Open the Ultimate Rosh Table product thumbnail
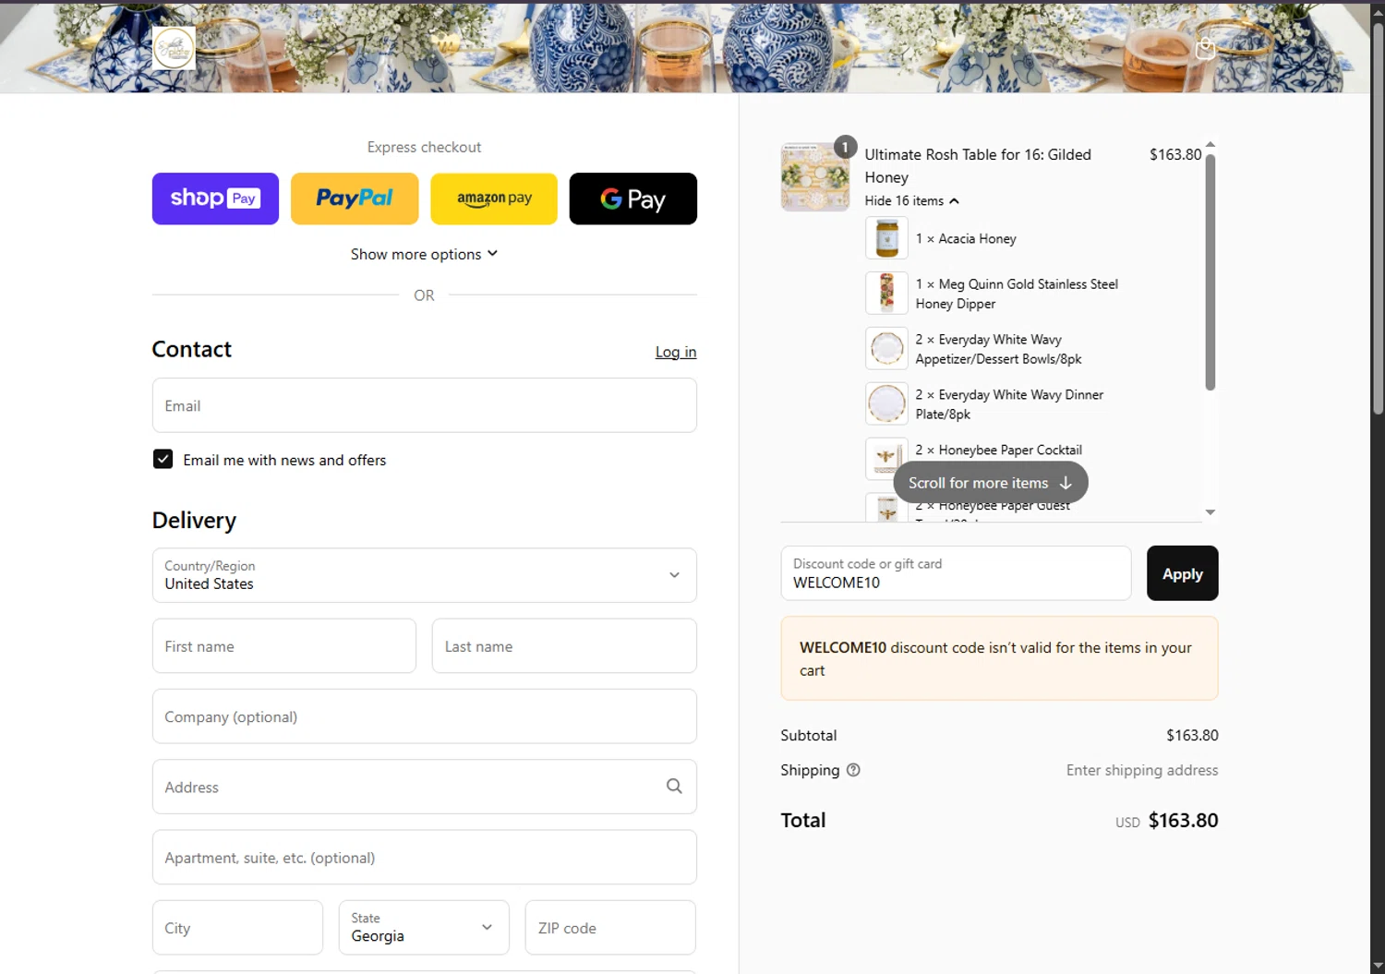This screenshot has height=974, width=1385. tap(814, 177)
